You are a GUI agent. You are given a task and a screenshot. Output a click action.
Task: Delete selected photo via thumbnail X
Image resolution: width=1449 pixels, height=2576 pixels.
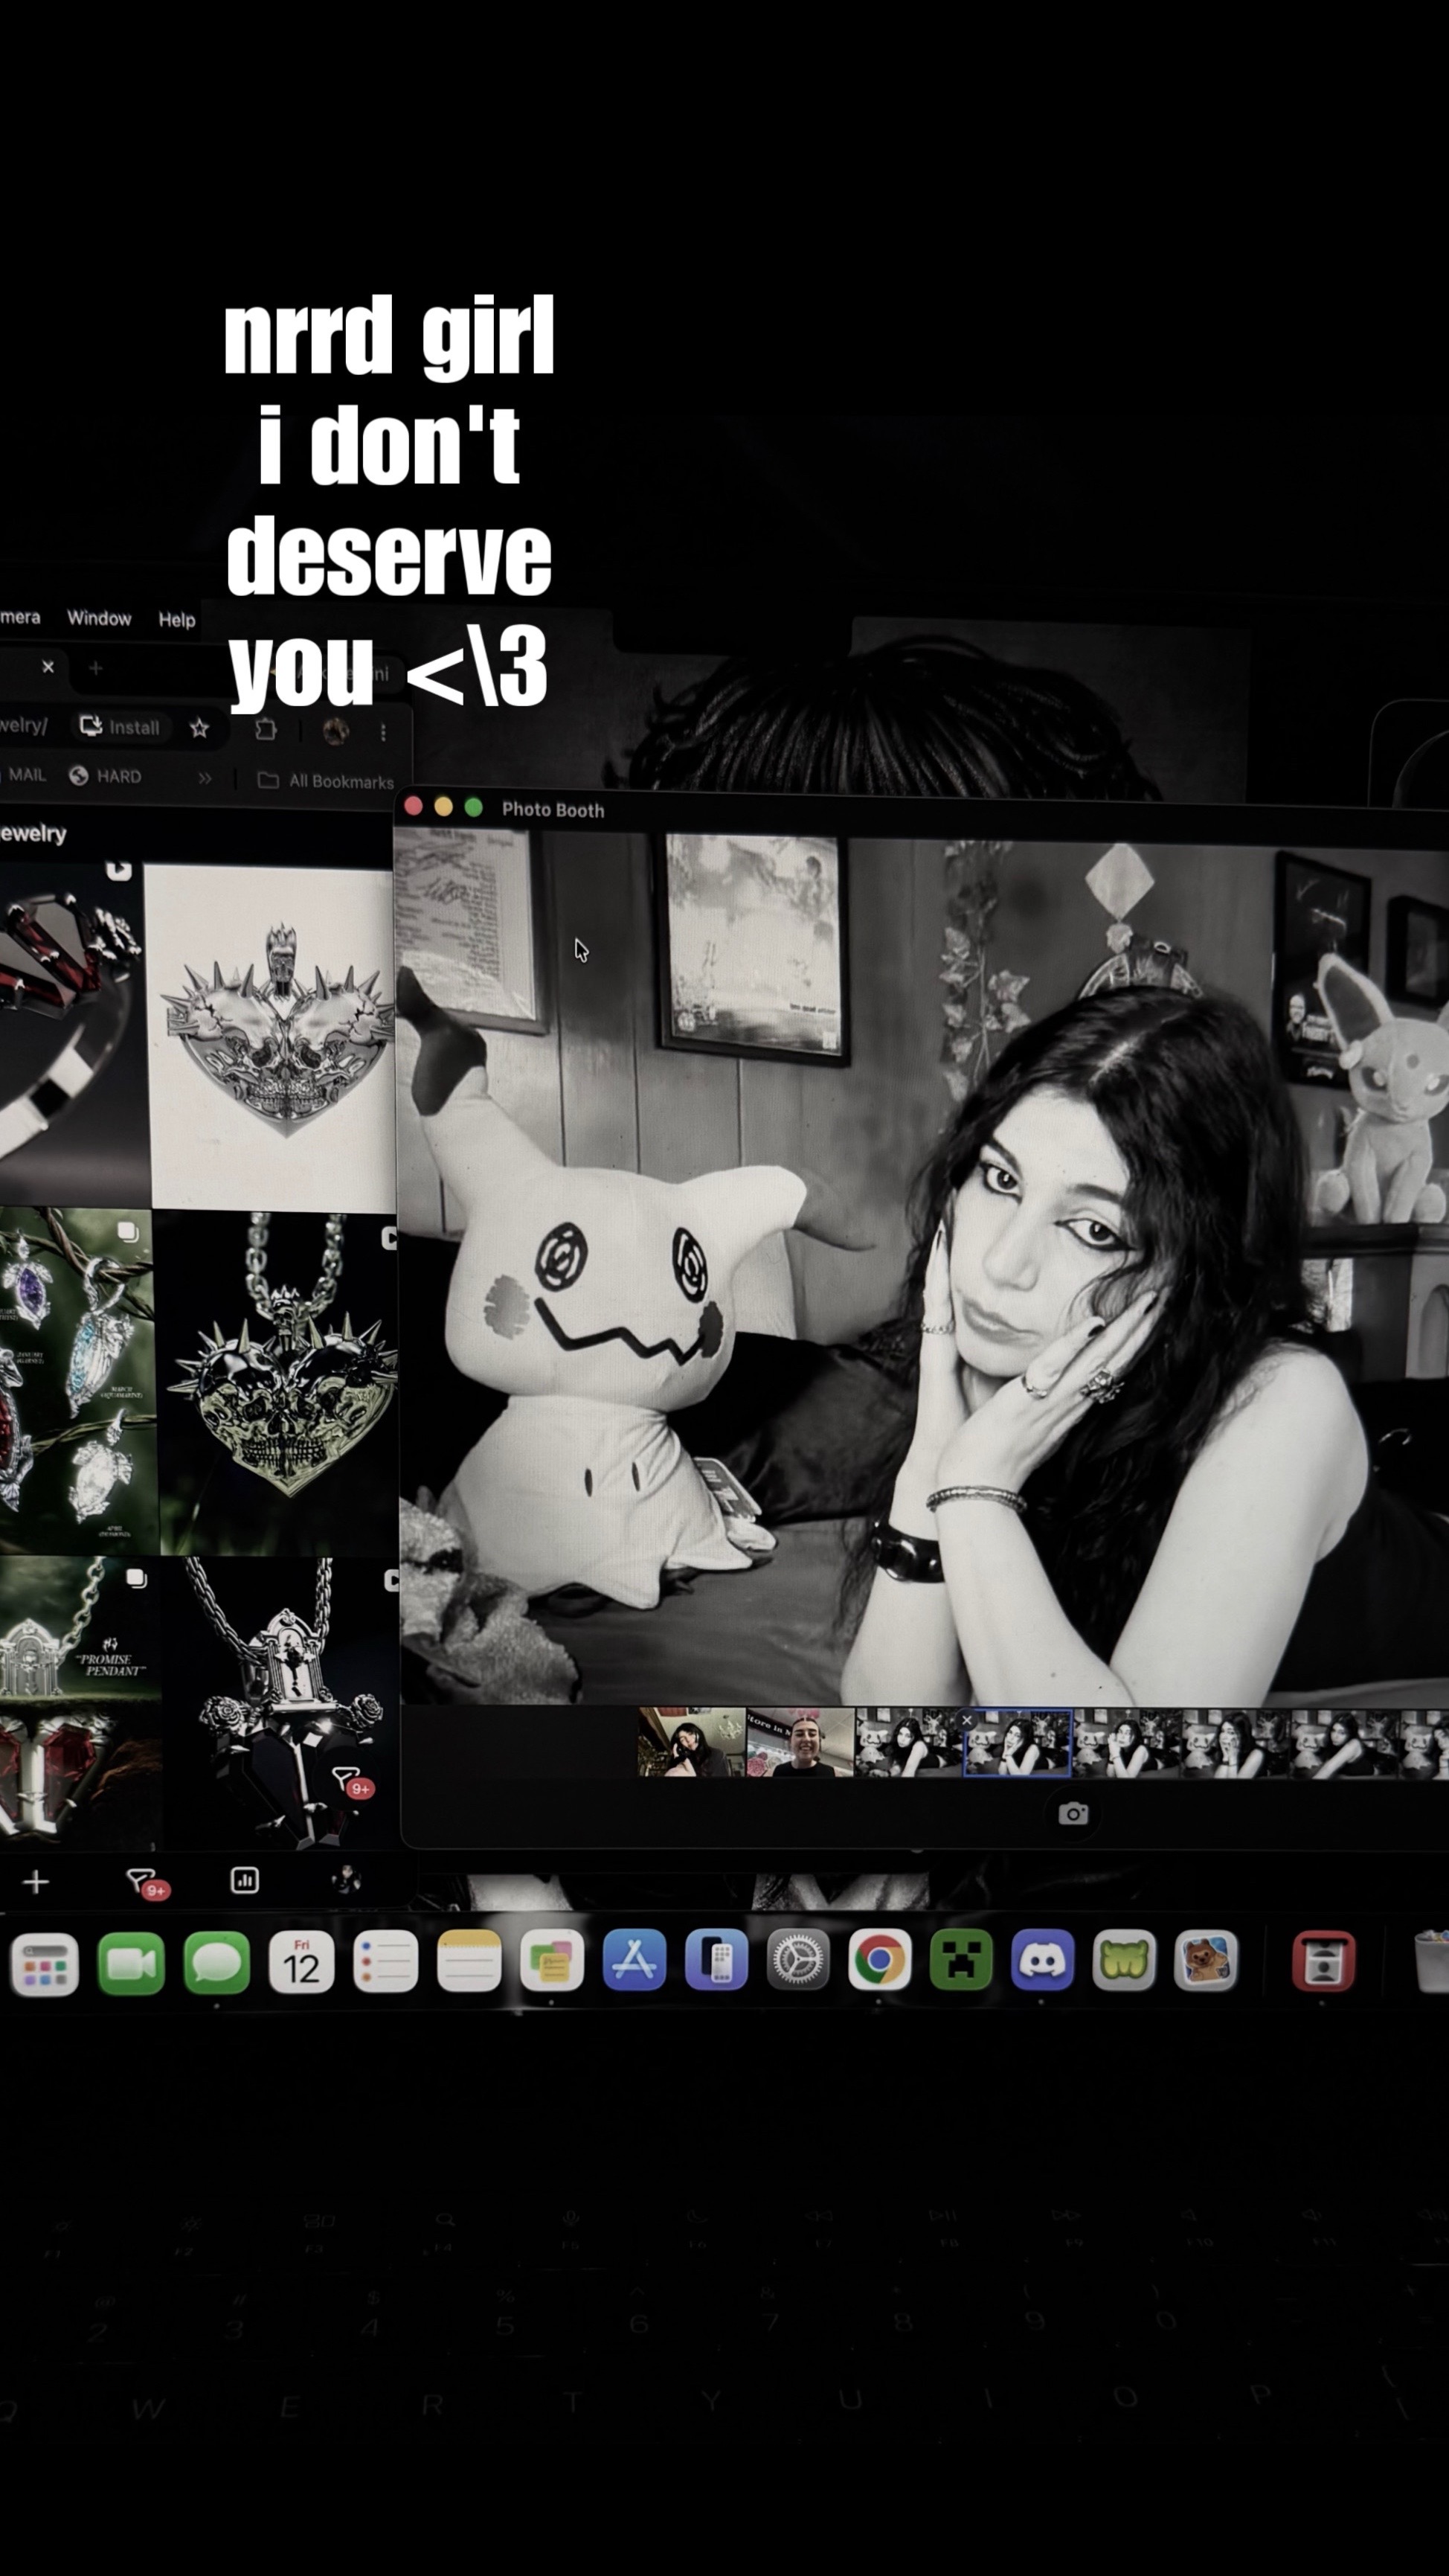point(967,1720)
